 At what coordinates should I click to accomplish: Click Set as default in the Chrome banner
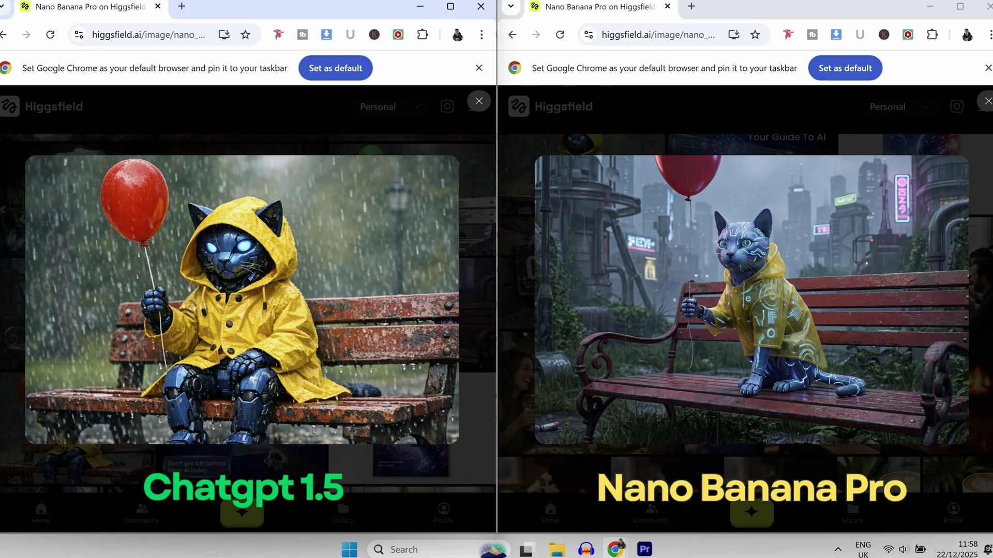pyautogui.click(x=335, y=68)
